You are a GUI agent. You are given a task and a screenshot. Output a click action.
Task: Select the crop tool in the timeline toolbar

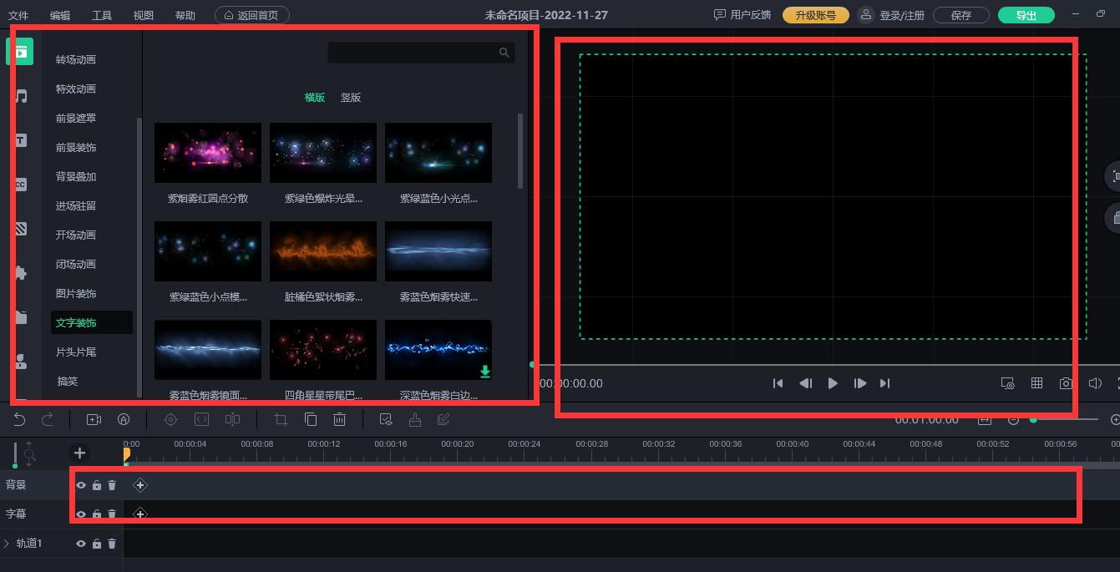281,419
